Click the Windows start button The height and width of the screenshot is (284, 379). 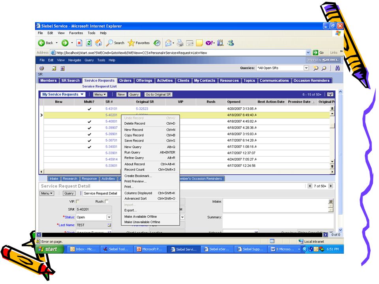[x=49, y=249]
